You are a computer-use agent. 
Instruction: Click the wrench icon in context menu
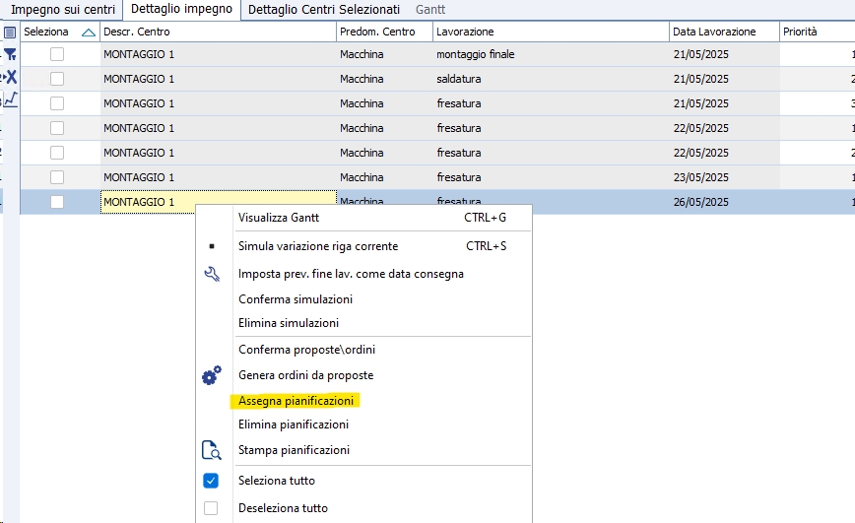(x=211, y=274)
